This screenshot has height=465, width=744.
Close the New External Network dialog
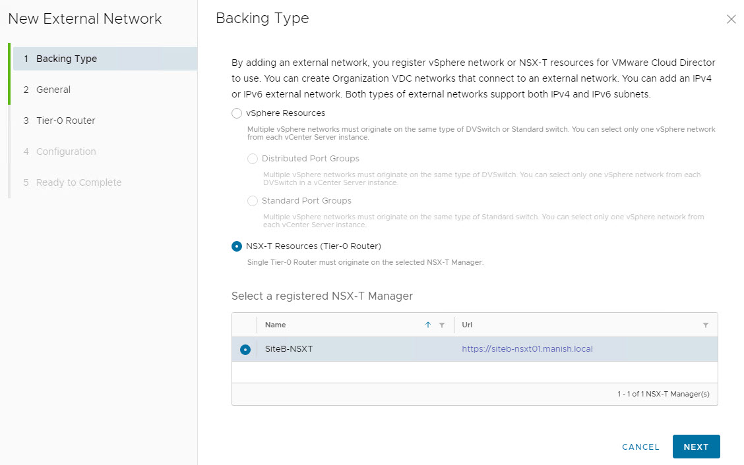(731, 20)
